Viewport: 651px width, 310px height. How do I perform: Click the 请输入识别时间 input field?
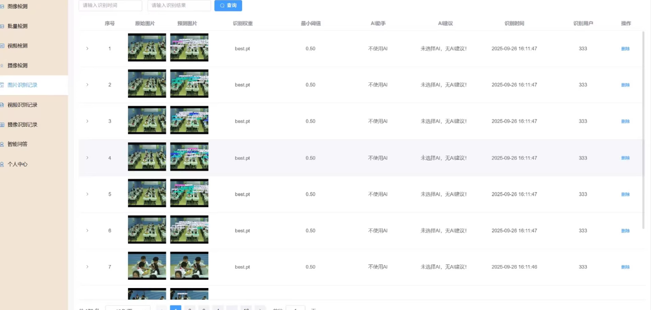[110, 6]
